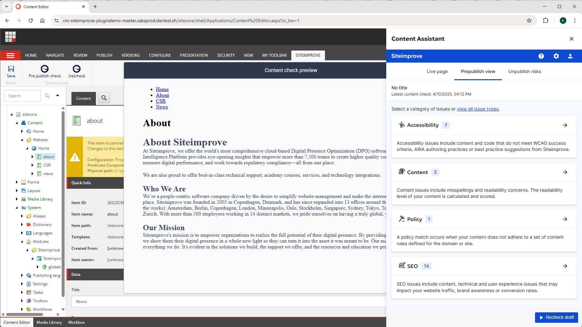Viewport: 582px width, 327px height.
Task: Click the Home link in preview
Action: [x=162, y=89]
